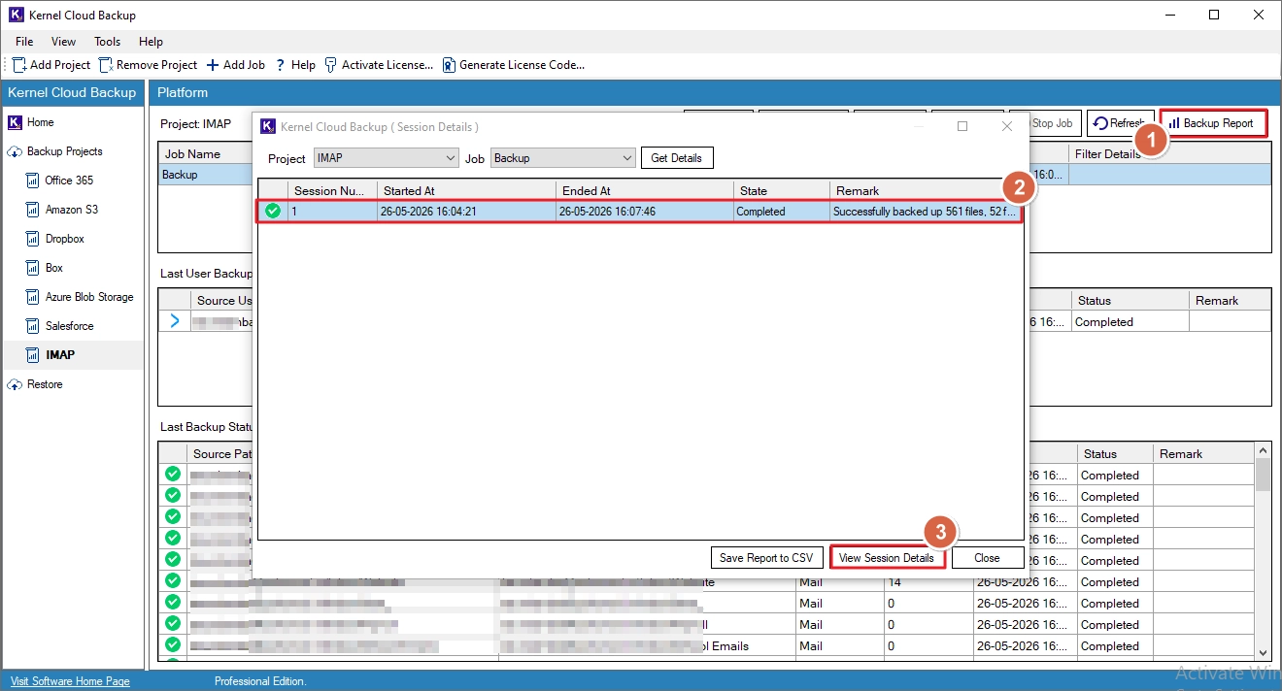Click the Get Details button

click(677, 158)
